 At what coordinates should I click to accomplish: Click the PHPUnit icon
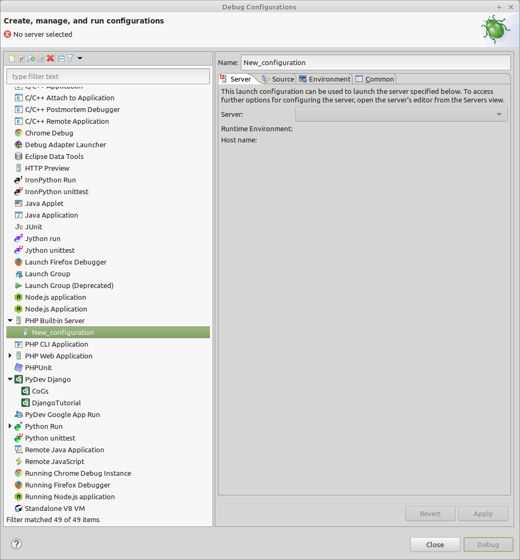pos(19,367)
